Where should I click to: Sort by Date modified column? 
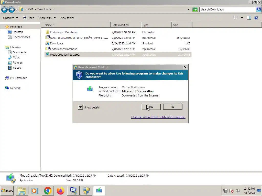click(126, 25)
